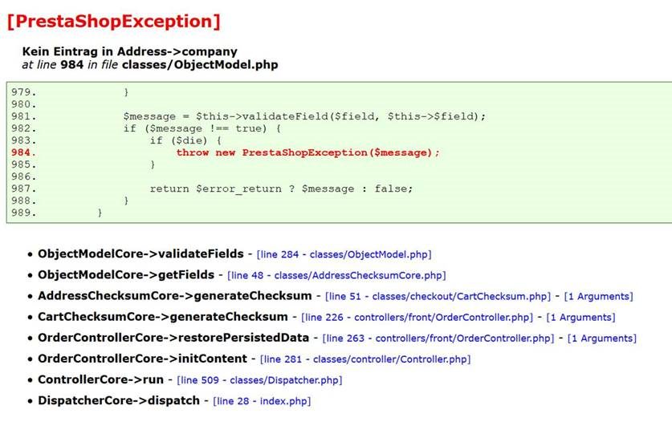The width and height of the screenshot is (672, 438).
Task: Click OrderControllerCore->initContent trace entry
Action: tap(142, 359)
